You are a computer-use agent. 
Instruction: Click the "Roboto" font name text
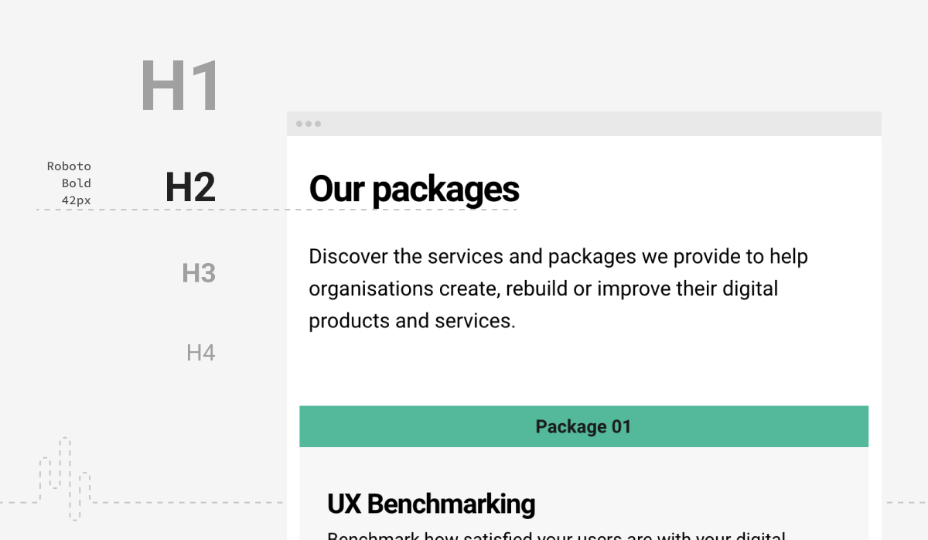tap(69, 166)
